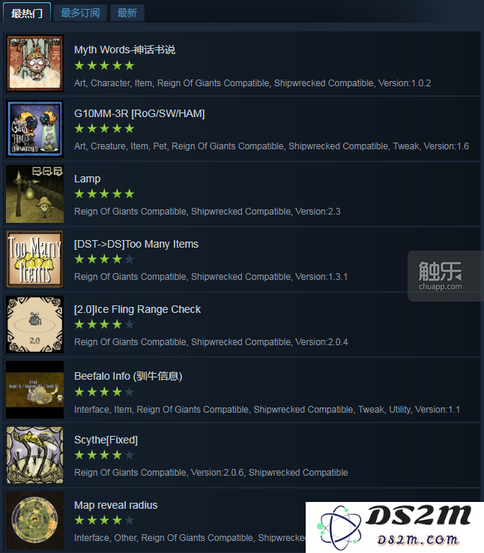Image resolution: width=484 pixels, height=553 pixels.
Task: Open the Too Many Items thumbnail icon
Action: [35, 259]
